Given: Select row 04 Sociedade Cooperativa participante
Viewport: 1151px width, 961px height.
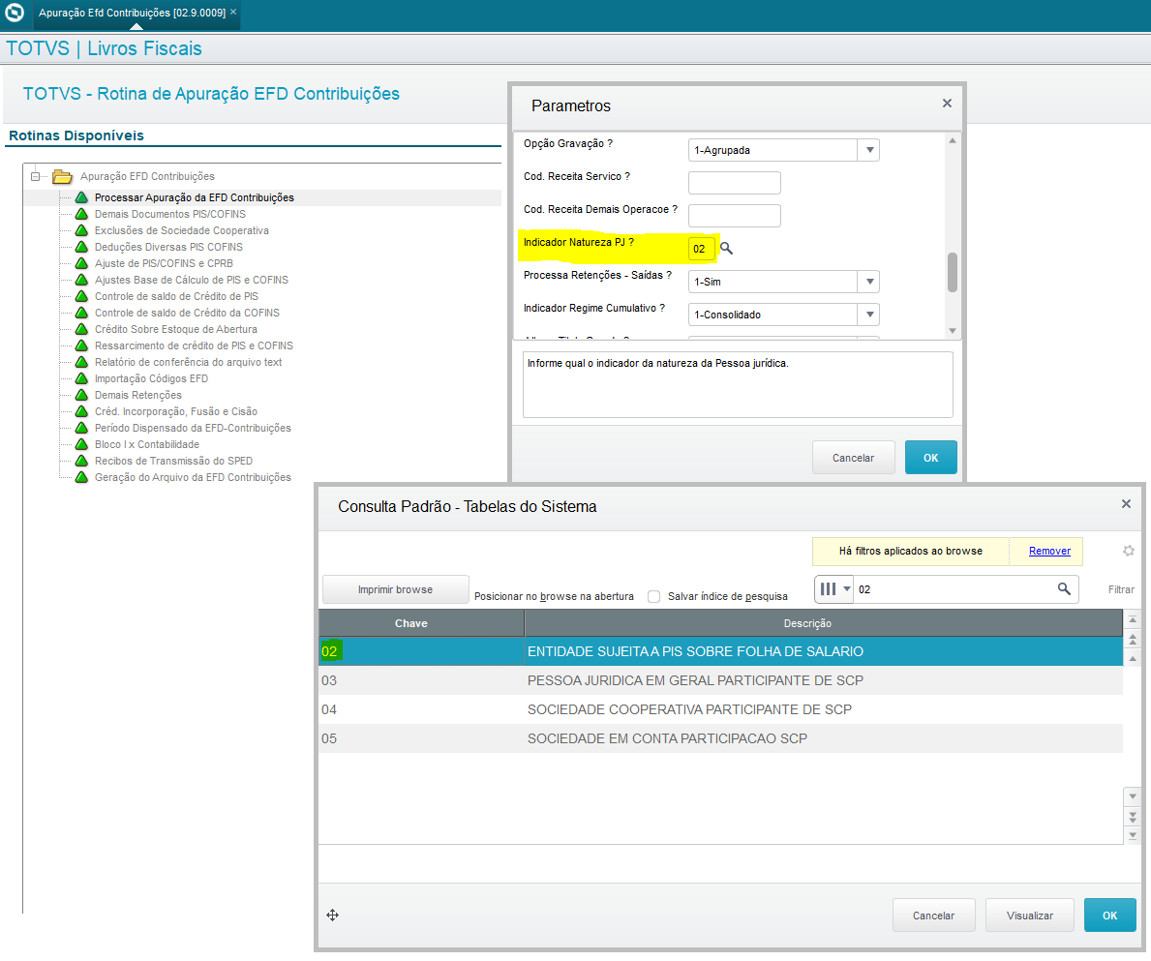Looking at the screenshot, I should pos(720,709).
